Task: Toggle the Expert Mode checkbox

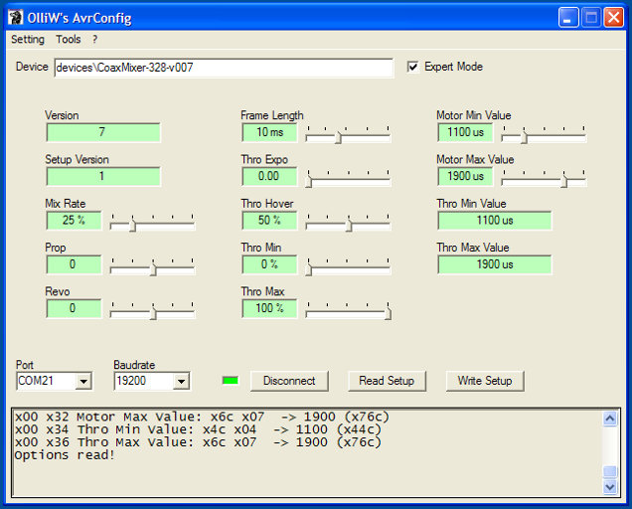Action: [x=413, y=67]
